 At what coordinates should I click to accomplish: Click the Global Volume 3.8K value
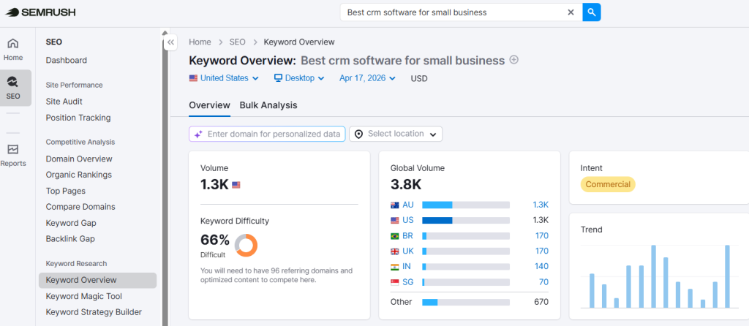pos(405,184)
